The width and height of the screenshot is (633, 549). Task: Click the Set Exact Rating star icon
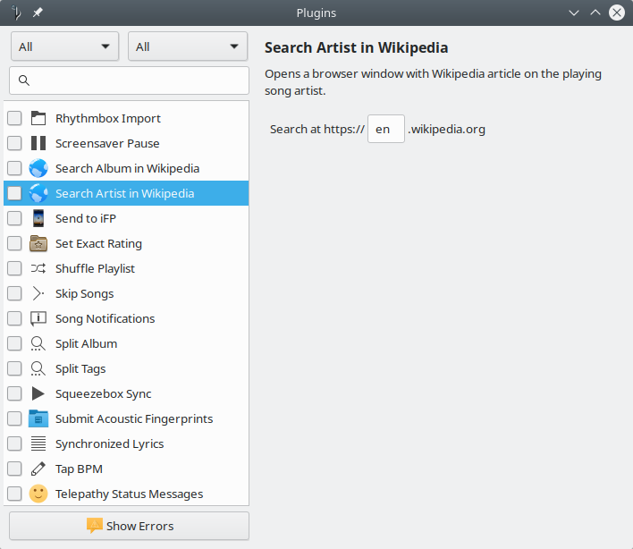[x=38, y=243]
